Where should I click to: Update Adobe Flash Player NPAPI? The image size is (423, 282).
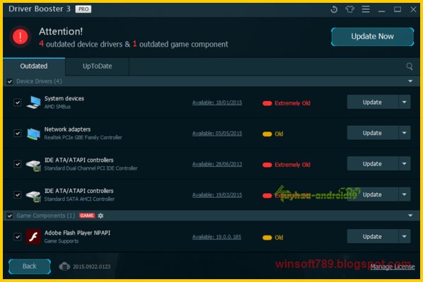(372, 237)
